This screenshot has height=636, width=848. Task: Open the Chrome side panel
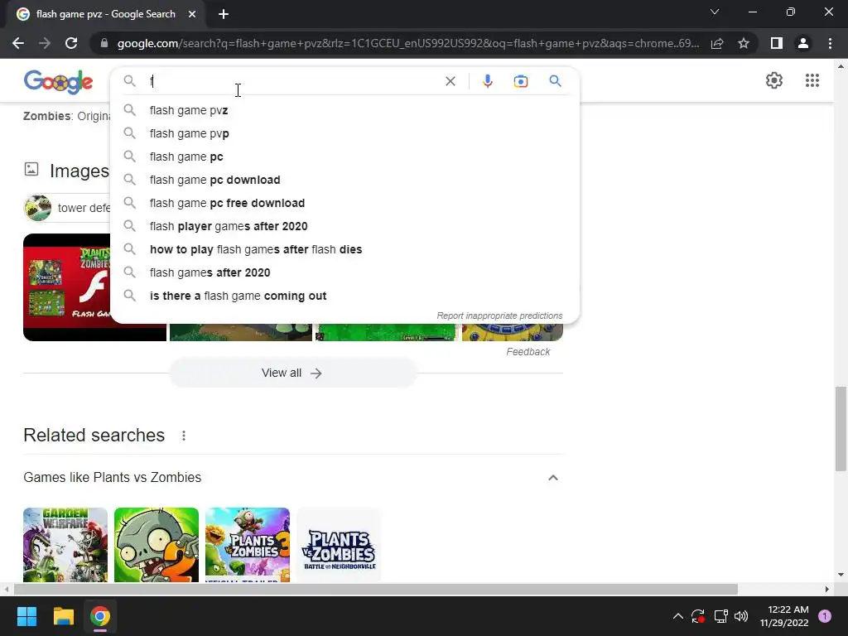[777, 43]
